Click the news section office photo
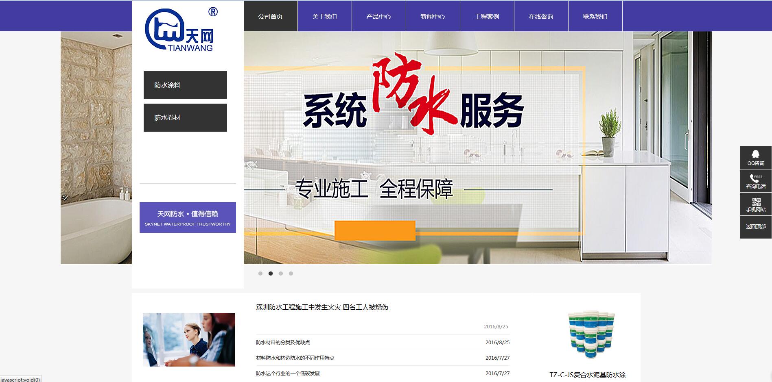The width and height of the screenshot is (772, 382). tap(189, 340)
